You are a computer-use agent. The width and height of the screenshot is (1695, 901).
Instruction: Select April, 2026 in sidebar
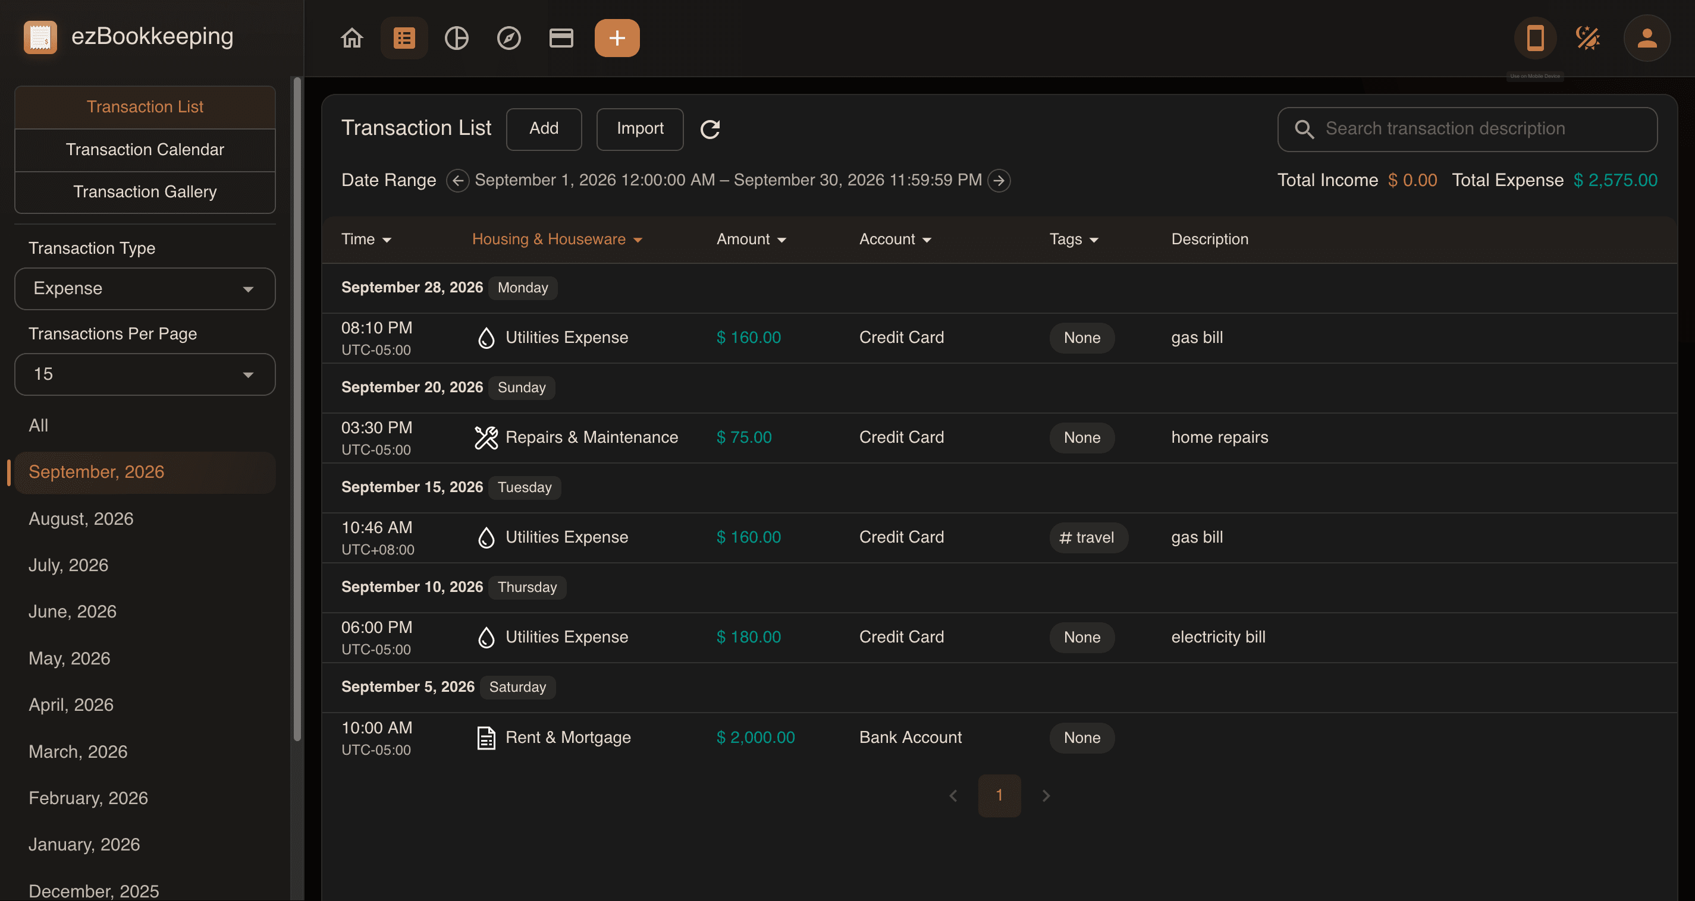pyautogui.click(x=145, y=705)
